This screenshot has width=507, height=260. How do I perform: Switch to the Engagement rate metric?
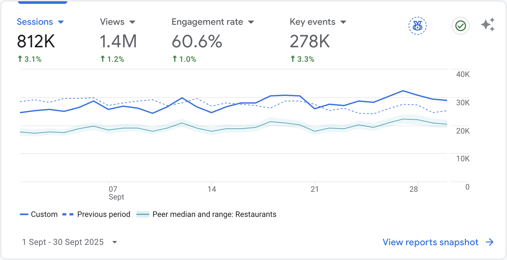207,22
